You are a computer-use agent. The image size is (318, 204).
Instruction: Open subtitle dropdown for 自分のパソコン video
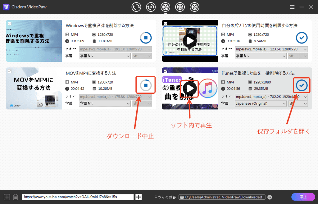point(261,56)
